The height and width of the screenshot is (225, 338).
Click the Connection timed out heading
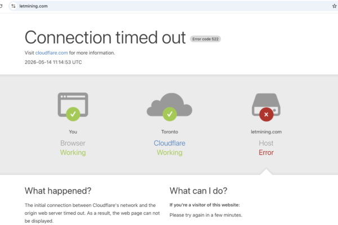(105, 38)
